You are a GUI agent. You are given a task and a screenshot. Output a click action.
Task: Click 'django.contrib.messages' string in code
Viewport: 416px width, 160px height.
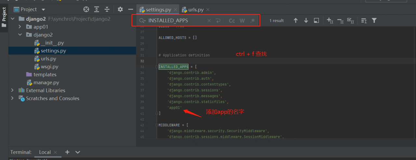(194, 96)
